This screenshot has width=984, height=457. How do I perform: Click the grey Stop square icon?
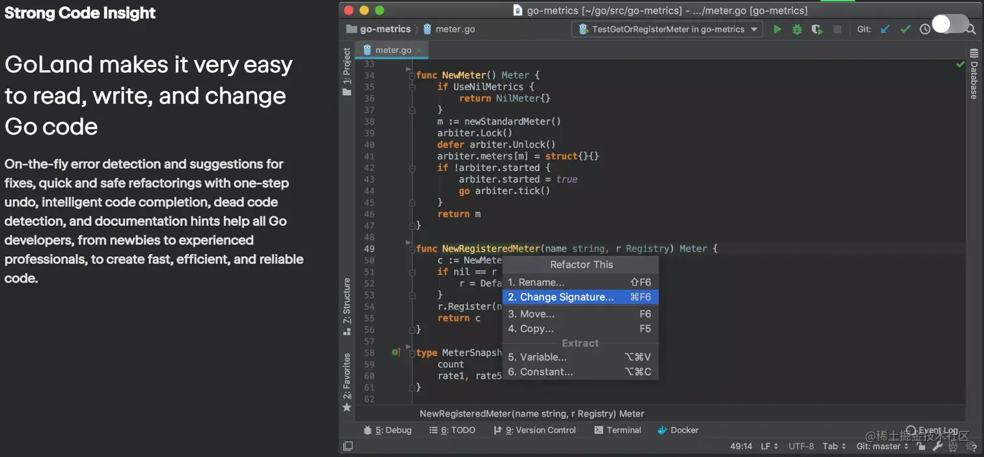(x=837, y=29)
